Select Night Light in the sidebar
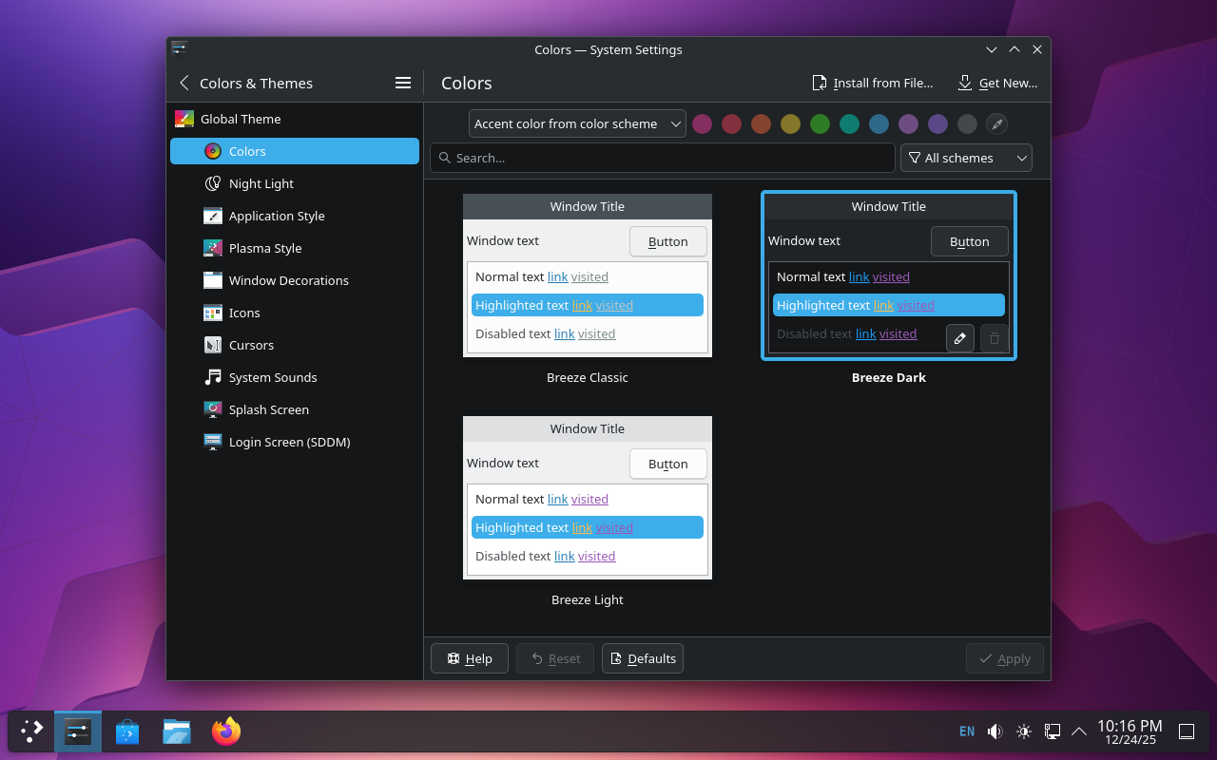 (261, 183)
